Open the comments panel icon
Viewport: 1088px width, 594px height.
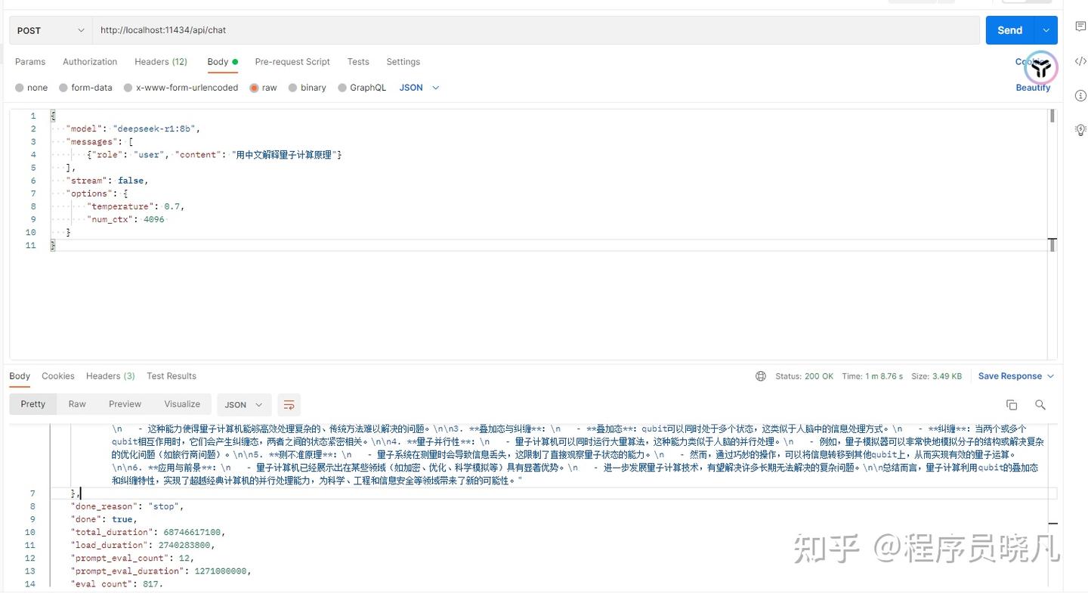[1080, 26]
